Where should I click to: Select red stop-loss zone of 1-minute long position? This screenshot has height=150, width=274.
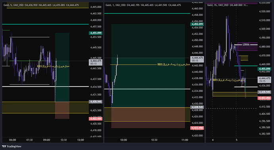click(x=148, y=117)
